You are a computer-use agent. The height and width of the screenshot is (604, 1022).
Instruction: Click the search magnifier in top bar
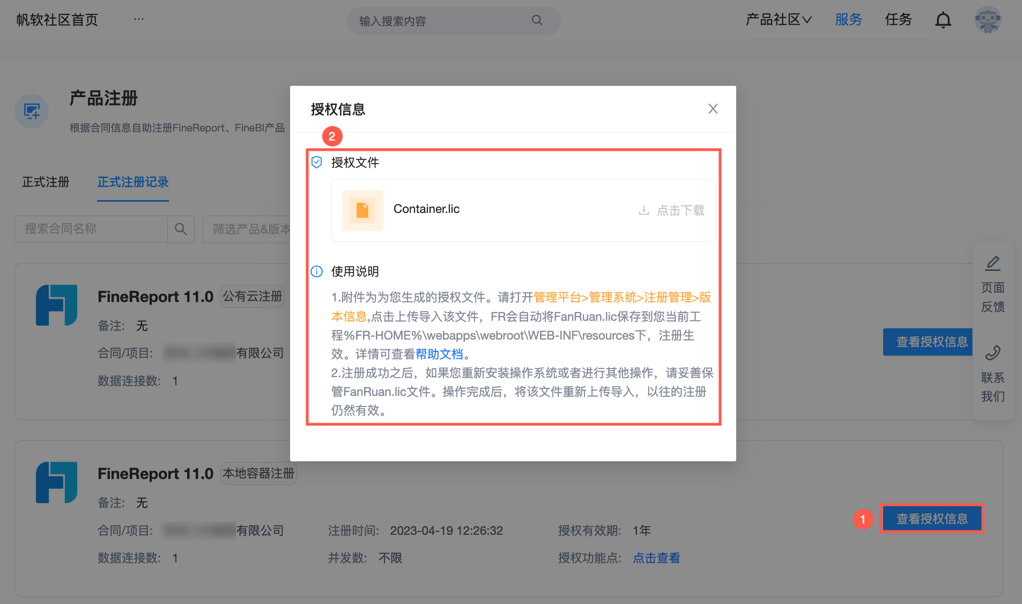coord(537,20)
